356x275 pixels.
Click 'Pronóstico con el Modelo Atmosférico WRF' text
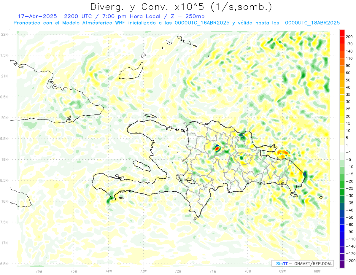tap(69, 23)
